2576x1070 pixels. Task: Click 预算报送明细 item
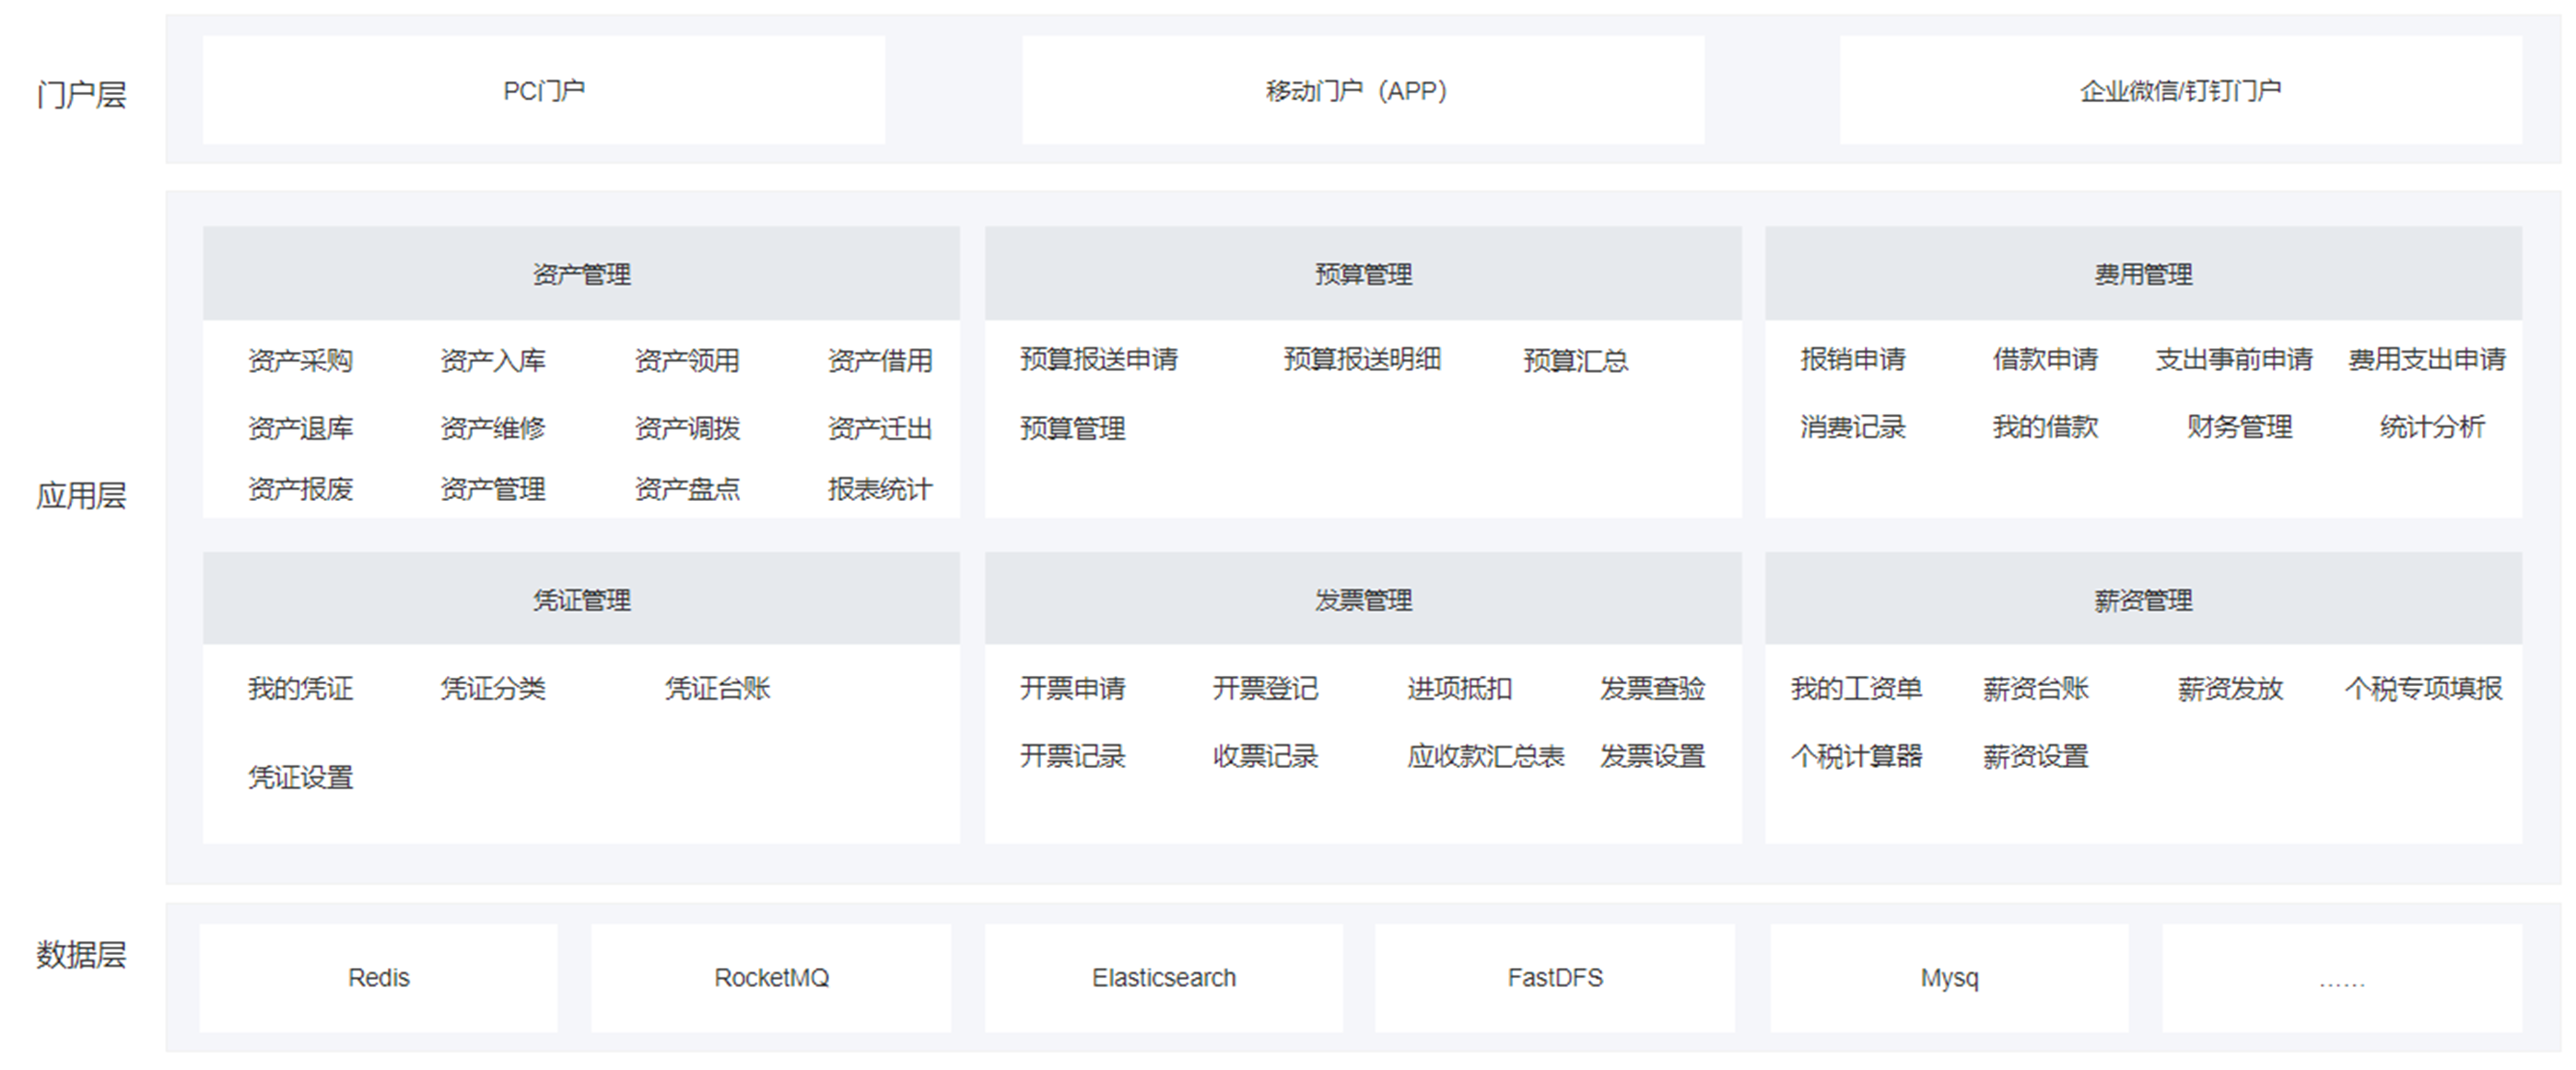click(x=1362, y=360)
